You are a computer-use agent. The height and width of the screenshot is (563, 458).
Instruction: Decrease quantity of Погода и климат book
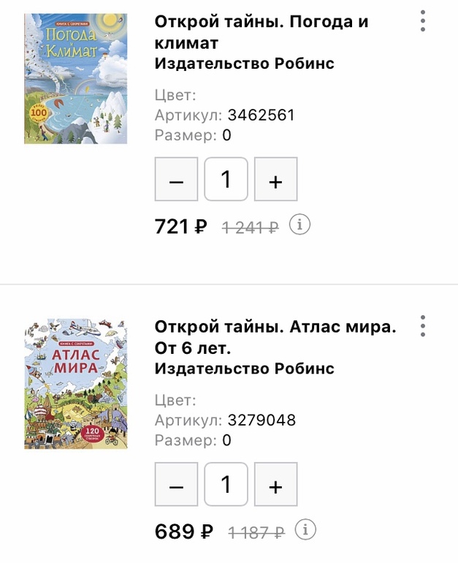coord(176,180)
